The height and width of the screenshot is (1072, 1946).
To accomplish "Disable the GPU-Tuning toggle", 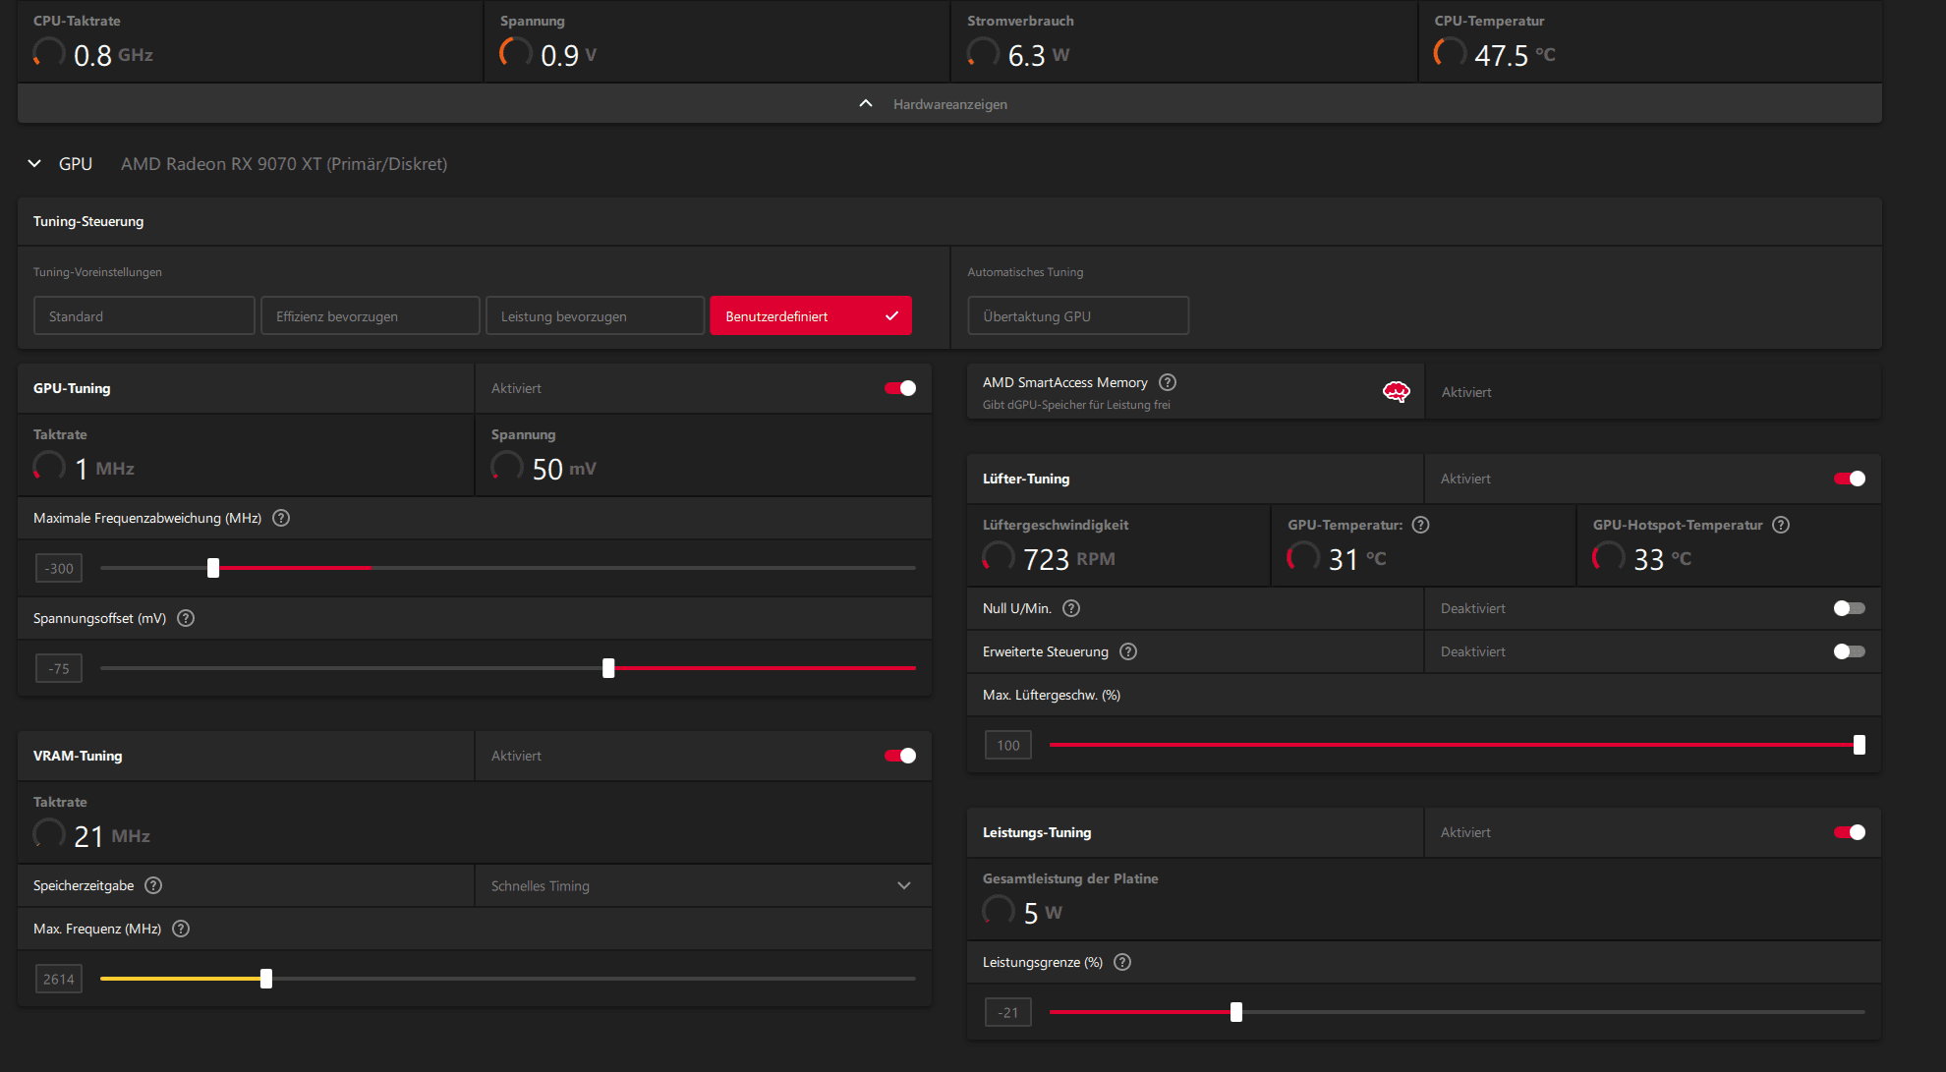I will 899,388.
